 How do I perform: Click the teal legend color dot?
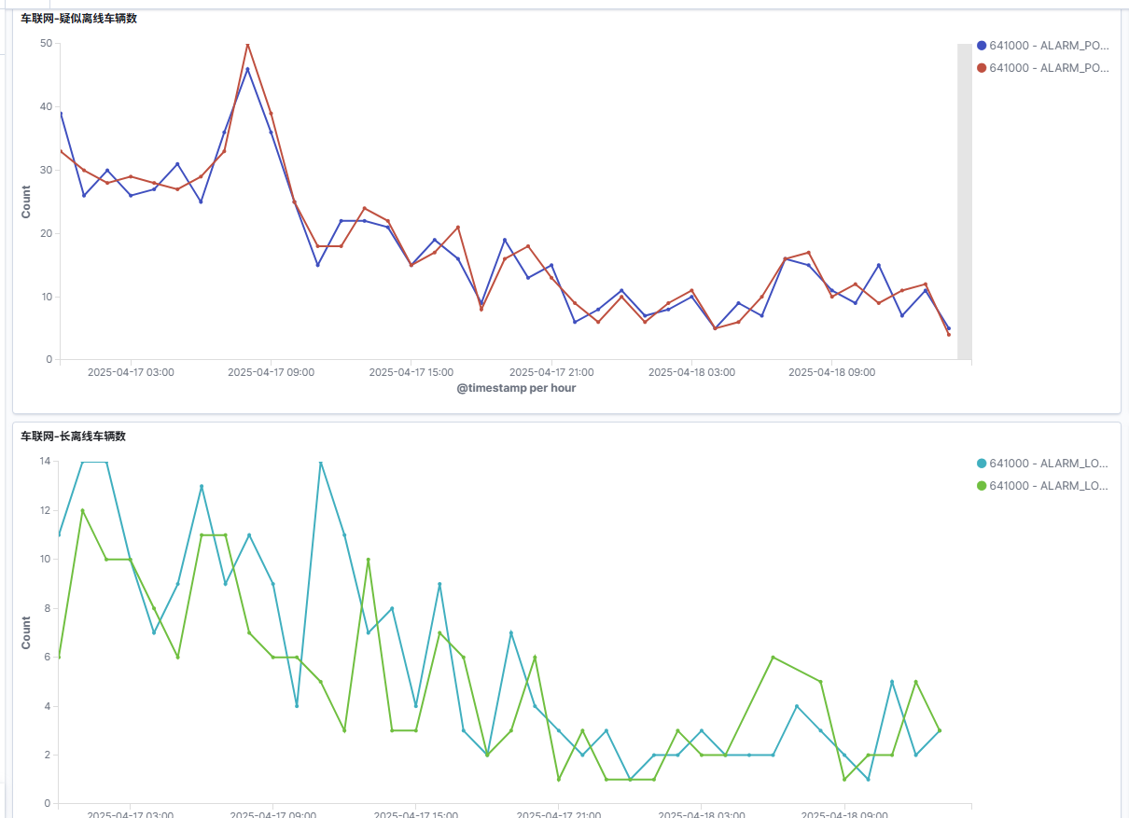[982, 464]
